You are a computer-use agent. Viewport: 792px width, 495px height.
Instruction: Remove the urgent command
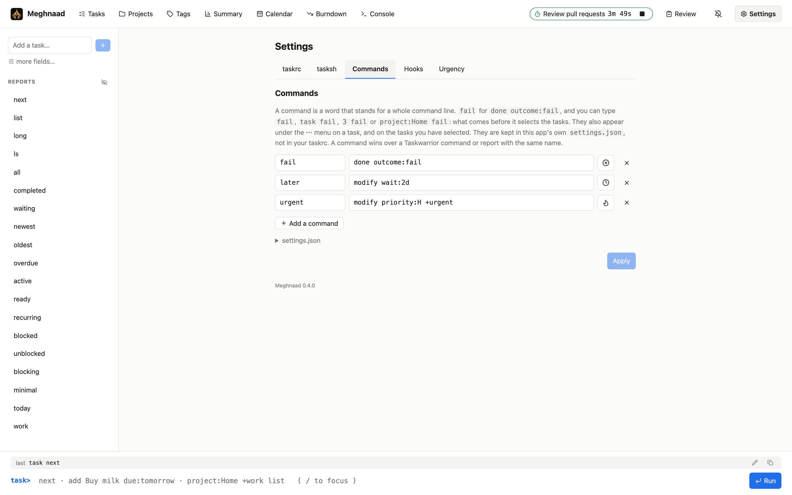626,203
